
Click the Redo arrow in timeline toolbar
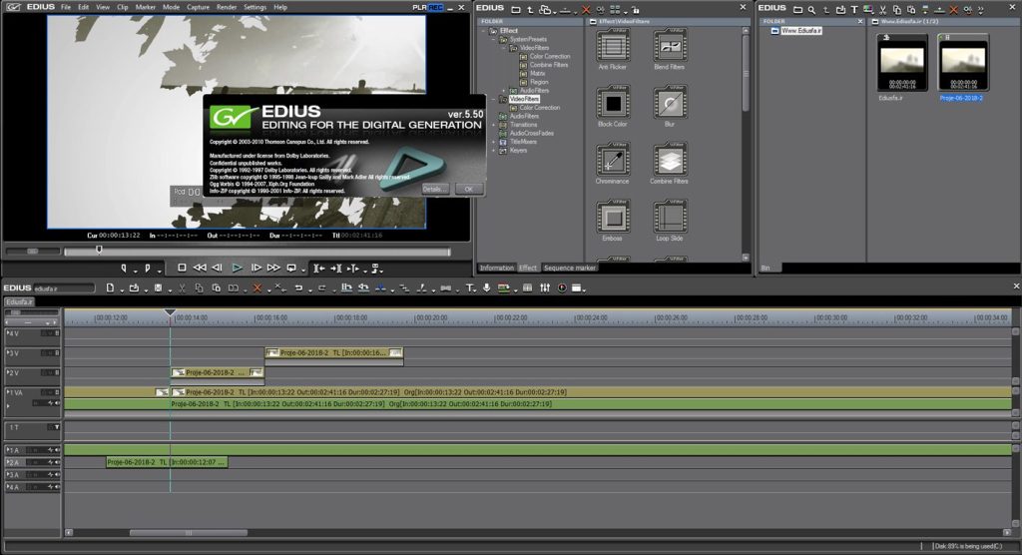322,287
